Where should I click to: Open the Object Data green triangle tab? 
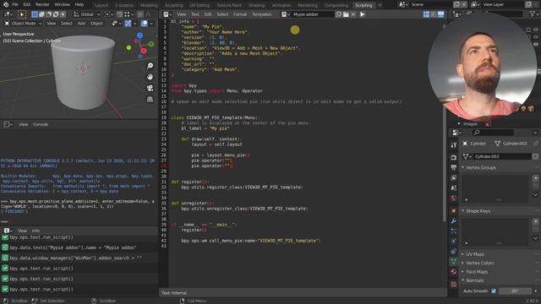point(454,262)
